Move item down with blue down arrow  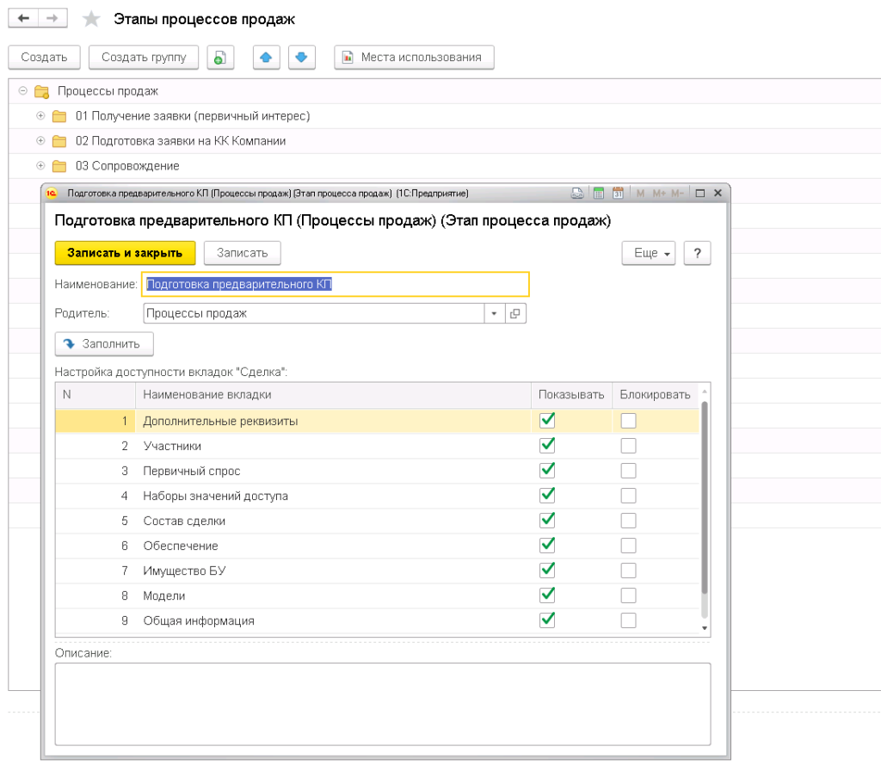301,58
